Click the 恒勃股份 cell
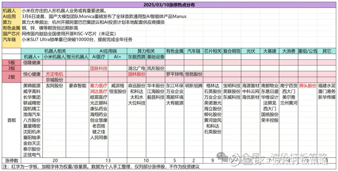The image size is (338, 171). [x=194, y=74]
